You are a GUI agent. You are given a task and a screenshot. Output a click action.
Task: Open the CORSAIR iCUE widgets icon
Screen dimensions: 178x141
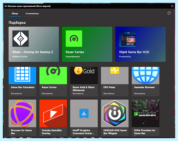coord(115,113)
